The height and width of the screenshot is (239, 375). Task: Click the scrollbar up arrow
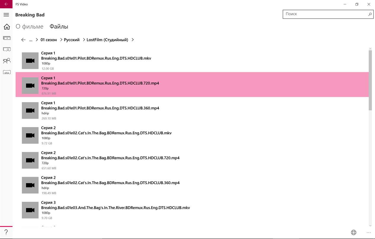(x=370, y=49)
